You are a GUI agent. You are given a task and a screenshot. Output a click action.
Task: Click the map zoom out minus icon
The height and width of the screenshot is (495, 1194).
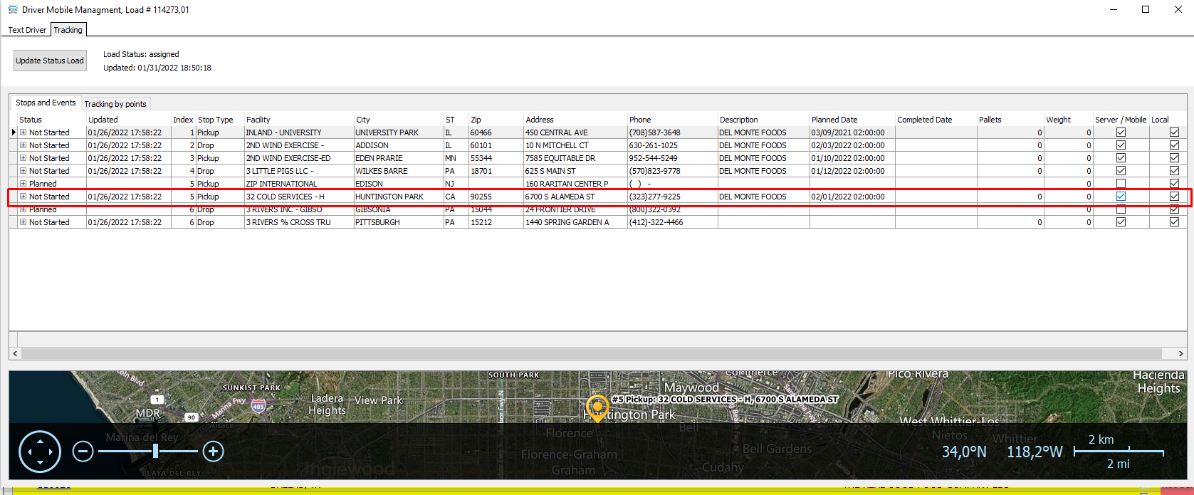click(83, 452)
